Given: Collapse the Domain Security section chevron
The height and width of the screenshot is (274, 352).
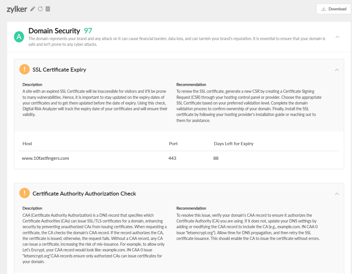Looking at the screenshot, I should [x=337, y=37].
